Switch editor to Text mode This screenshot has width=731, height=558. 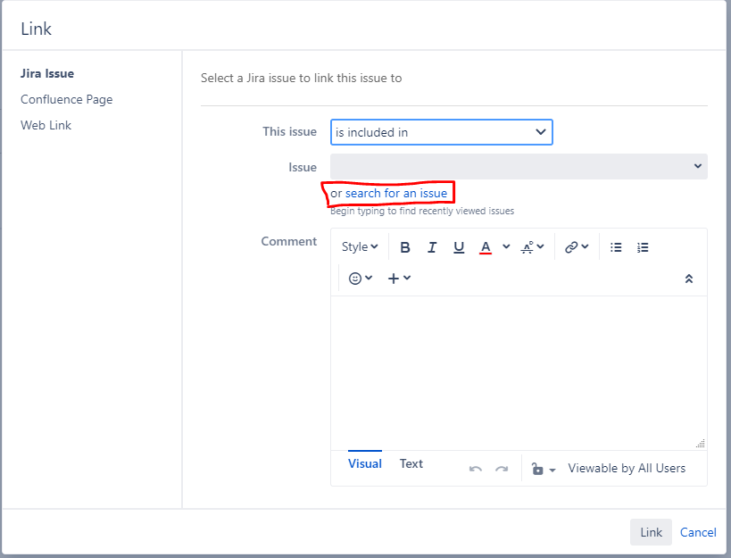(x=411, y=463)
